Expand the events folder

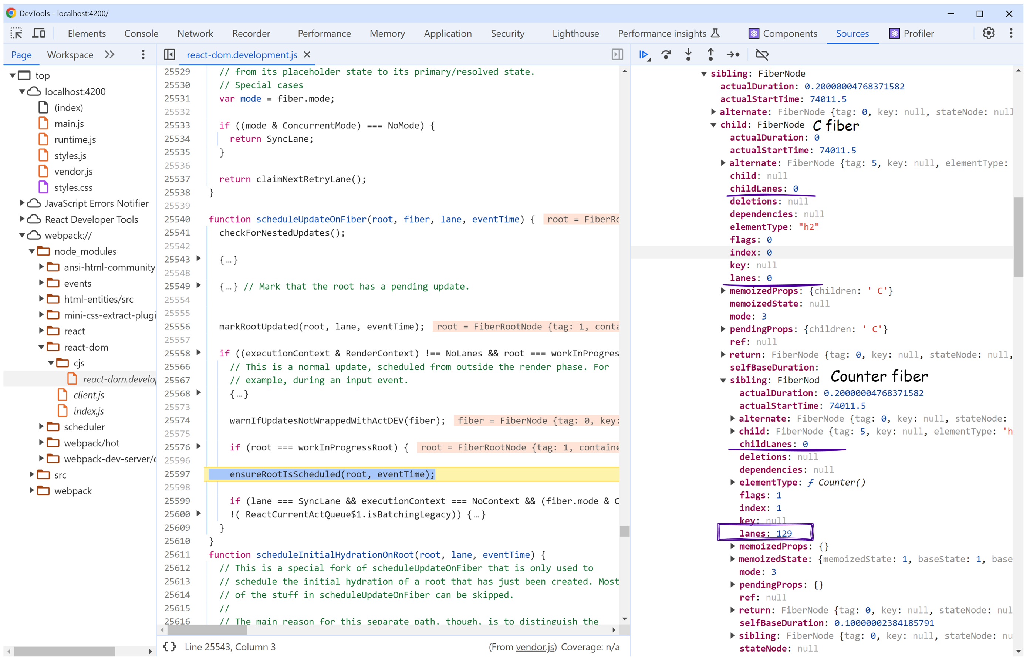[41, 283]
